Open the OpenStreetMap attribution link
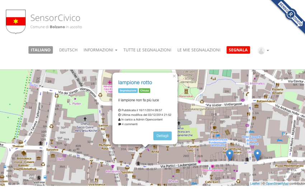 (277, 184)
